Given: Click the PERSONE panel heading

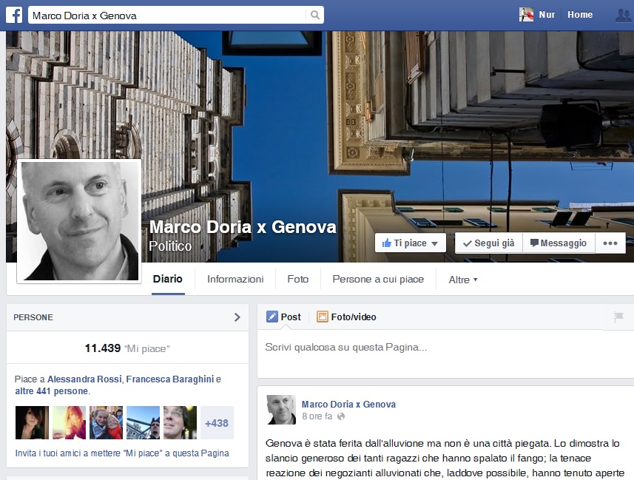Looking at the screenshot, I should point(33,317).
